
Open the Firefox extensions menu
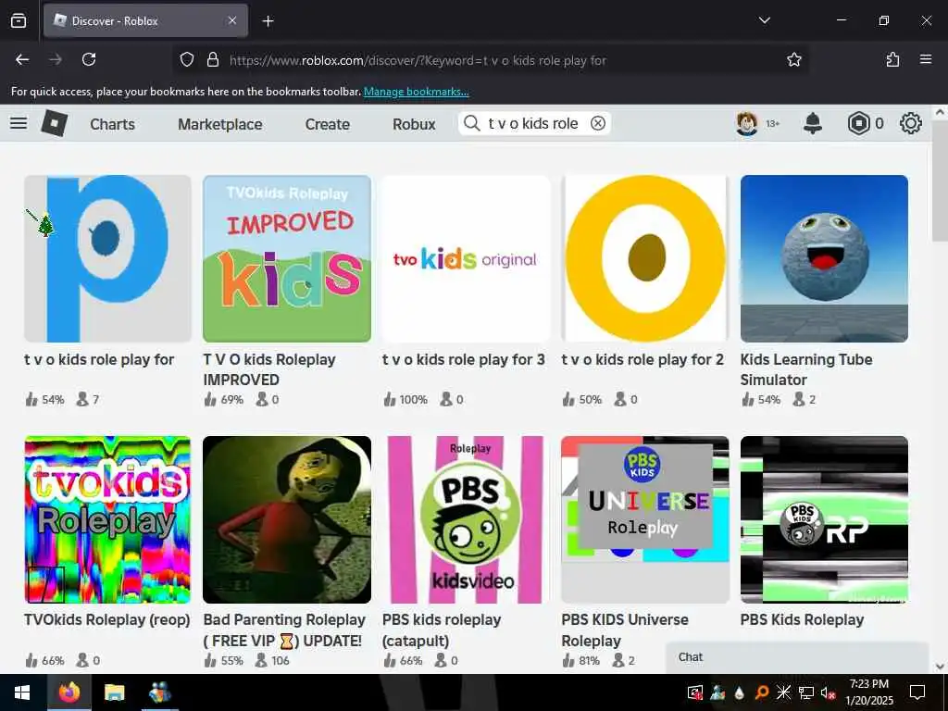[892, 59]
